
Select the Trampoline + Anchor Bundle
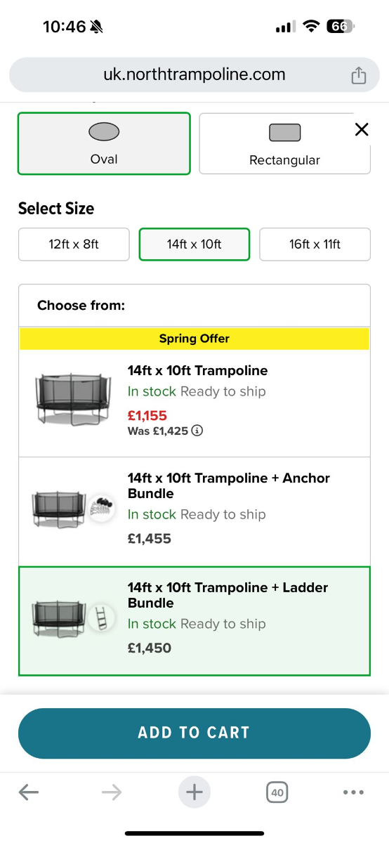[x=194, y=511]
